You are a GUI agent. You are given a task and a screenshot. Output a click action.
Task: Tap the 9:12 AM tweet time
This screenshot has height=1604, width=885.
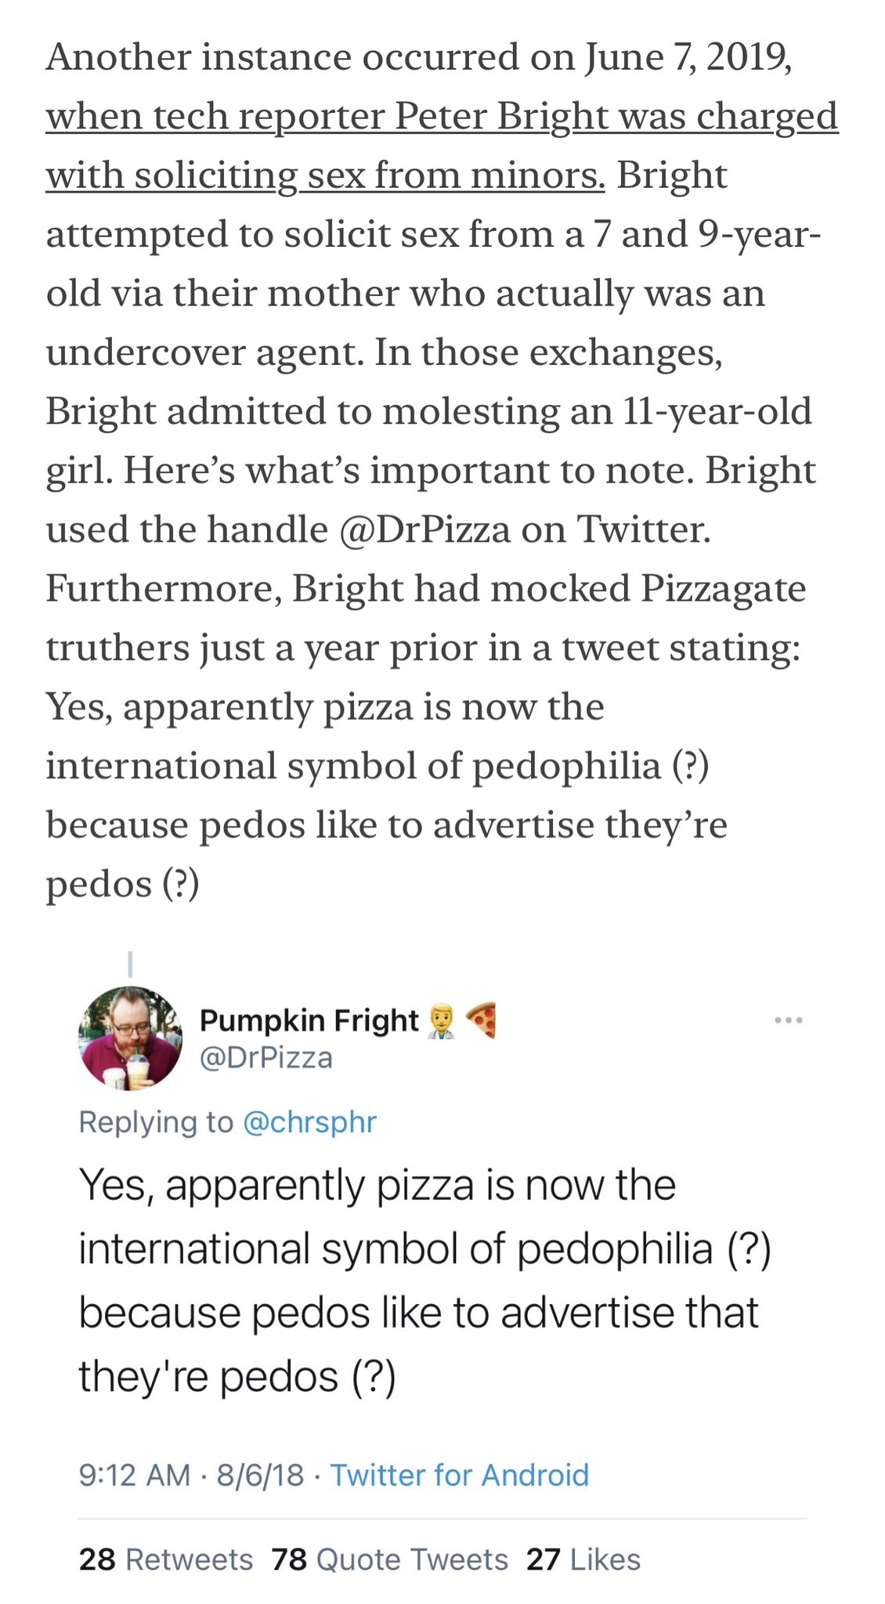pos(135,1476)
